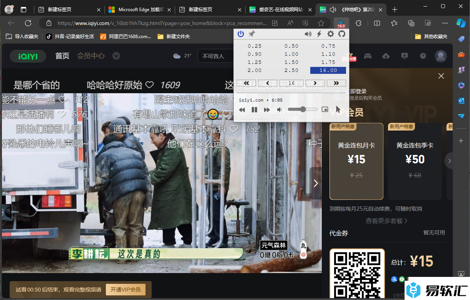Go to 首页 on iQIYI
470x300 pixels.
62,56
